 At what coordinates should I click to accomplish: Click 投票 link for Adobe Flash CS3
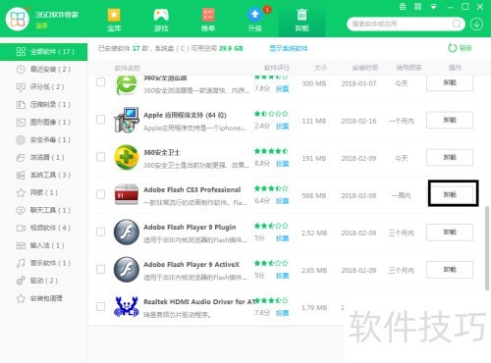click(x=282, y=201)
